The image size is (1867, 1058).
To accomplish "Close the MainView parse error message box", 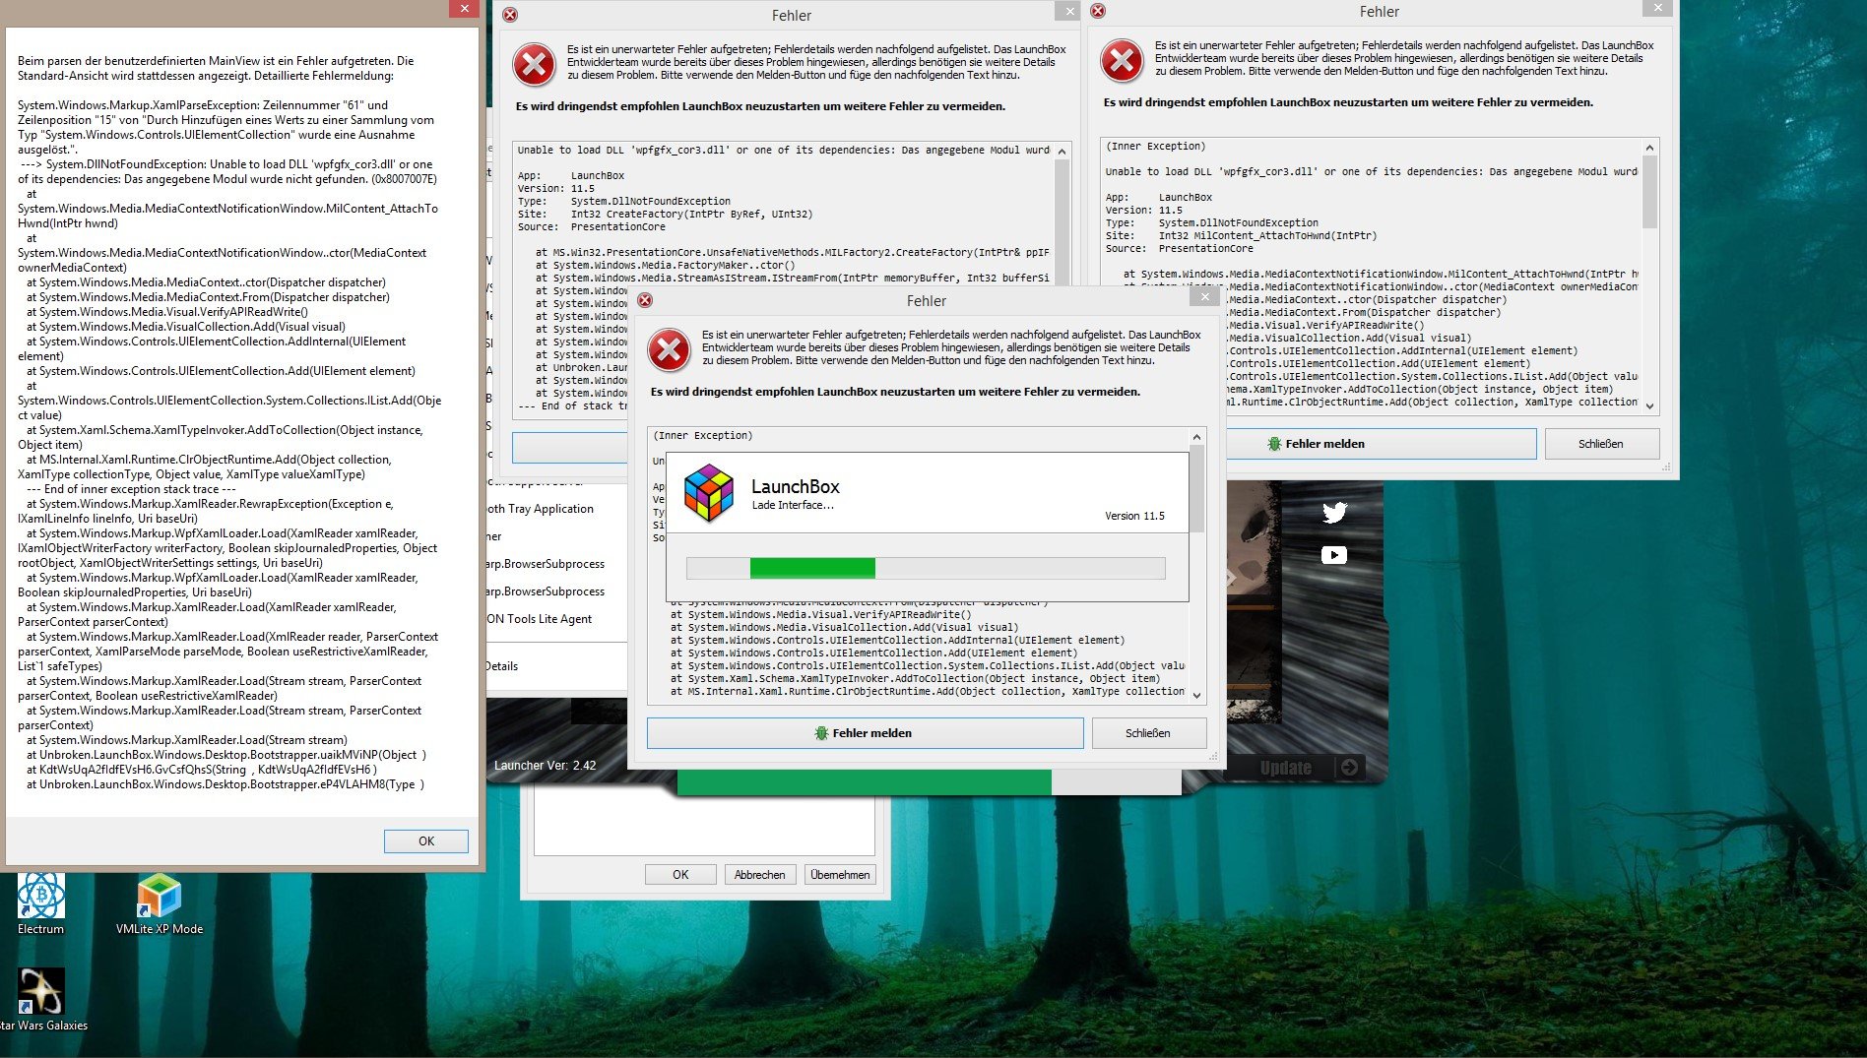I will 465,8.
